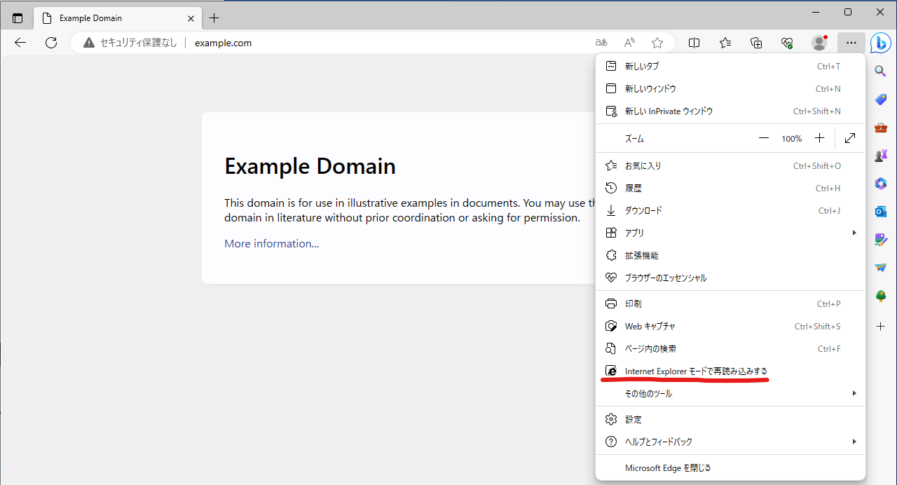Open sidebar shopping tag icon

[x=881, y=100]
